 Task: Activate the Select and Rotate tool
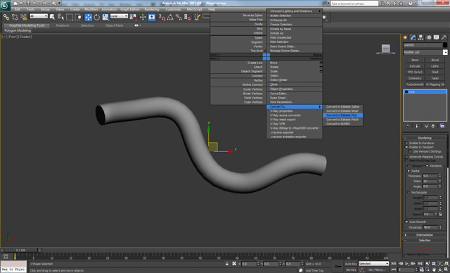97,17
